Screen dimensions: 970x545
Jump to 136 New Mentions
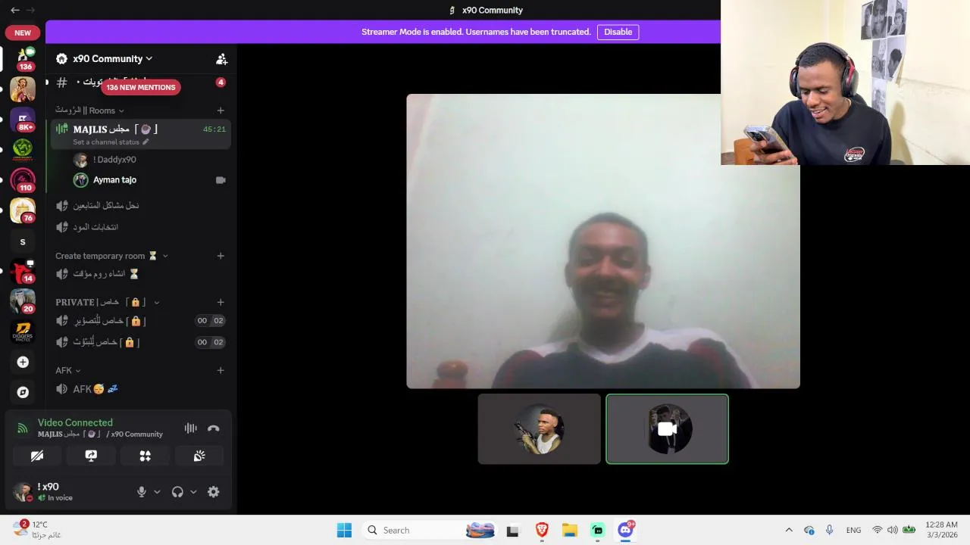pos(141,87)
